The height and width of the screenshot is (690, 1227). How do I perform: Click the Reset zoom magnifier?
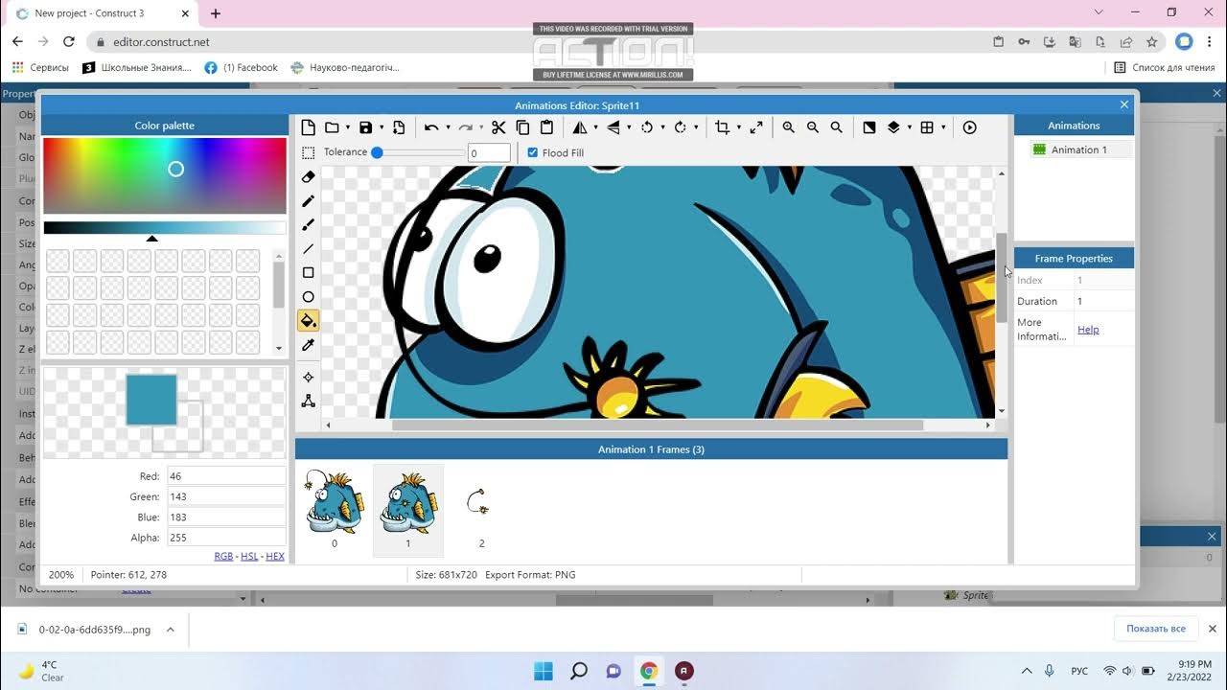837,127
